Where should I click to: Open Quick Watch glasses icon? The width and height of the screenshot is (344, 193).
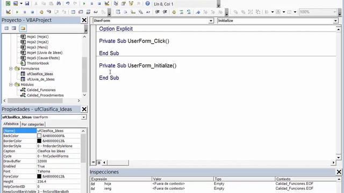point(96,12)
